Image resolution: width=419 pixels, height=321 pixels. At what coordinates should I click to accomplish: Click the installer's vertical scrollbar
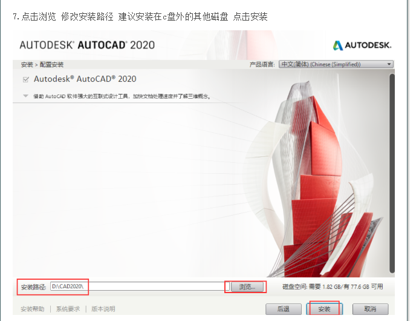point(392,173)
